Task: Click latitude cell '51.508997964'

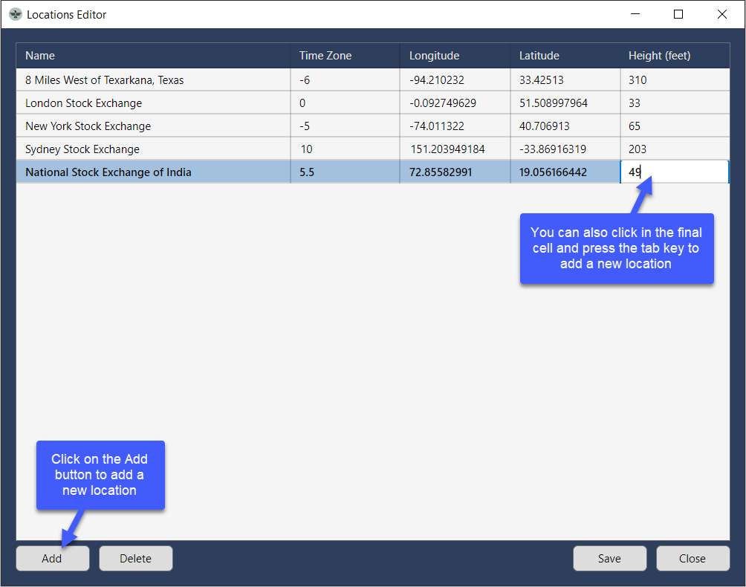Action: coord(565,103)
